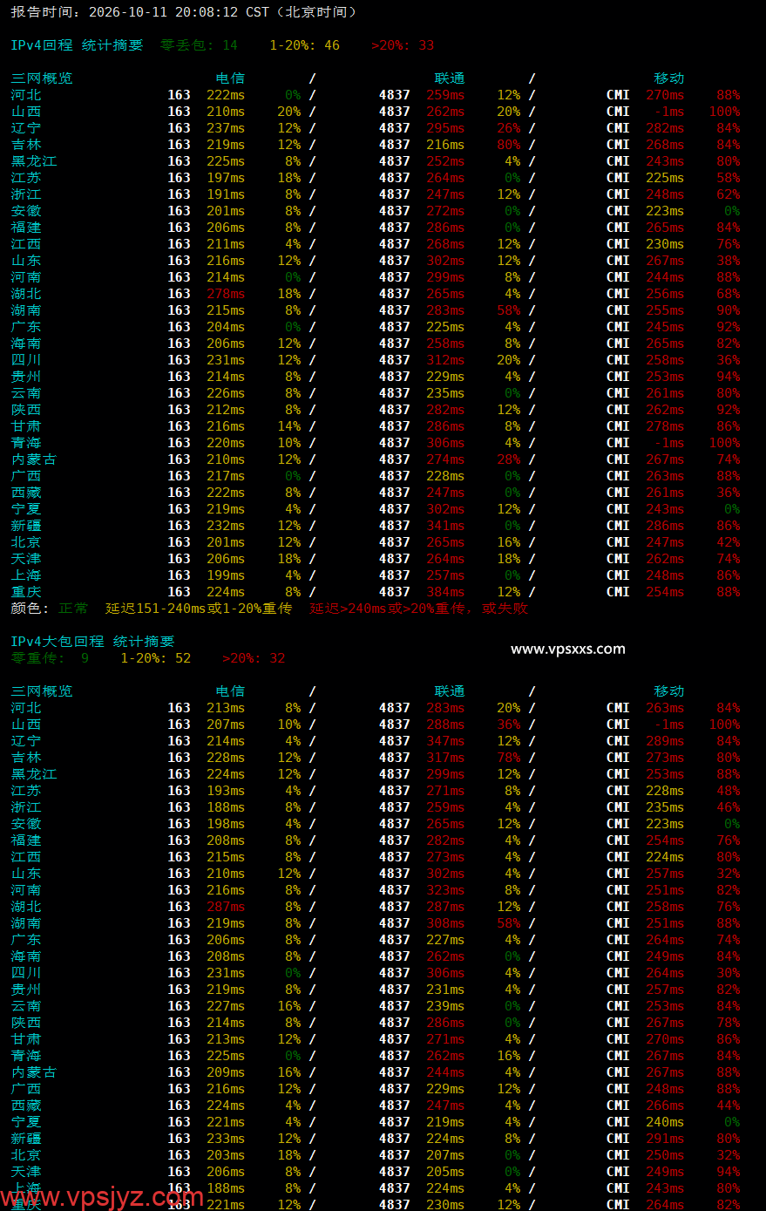Click the 308ms Unicom large-packet latency for 湖南

pos(445,923)
